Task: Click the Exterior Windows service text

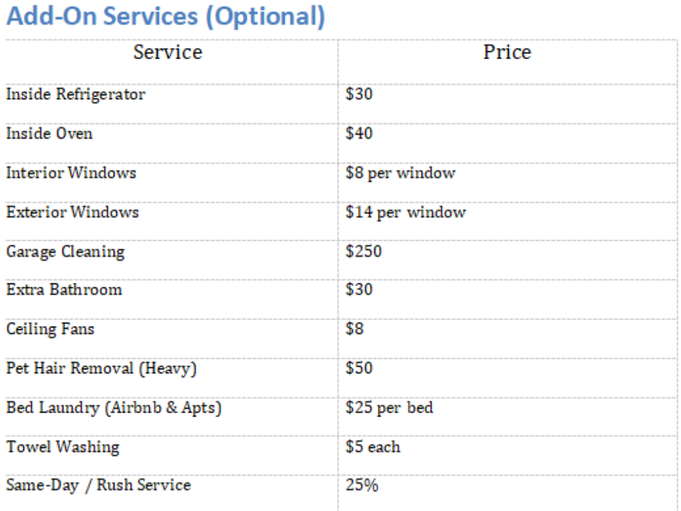Action: (x=72, y=212)
